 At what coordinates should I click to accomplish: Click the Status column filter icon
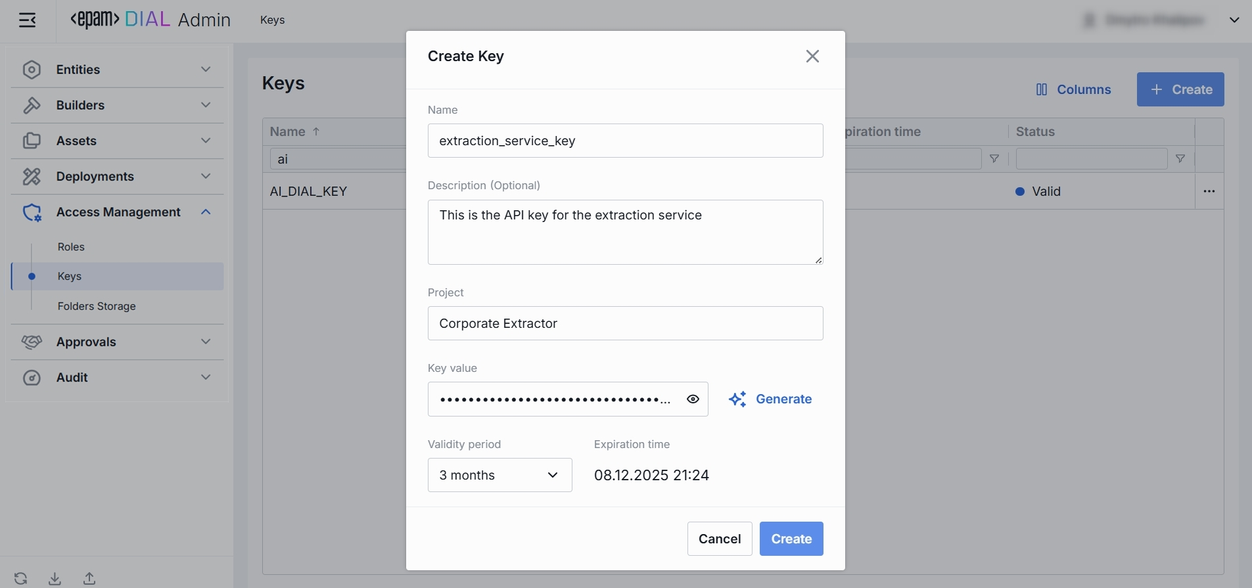pyautogui.click(x=1180, y=159)
